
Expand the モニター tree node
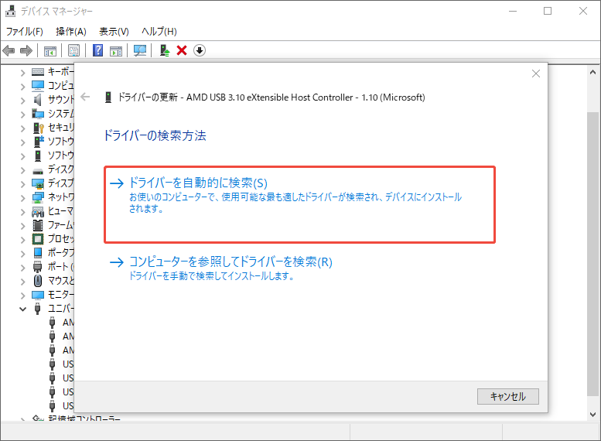click(x=22, y=296)
